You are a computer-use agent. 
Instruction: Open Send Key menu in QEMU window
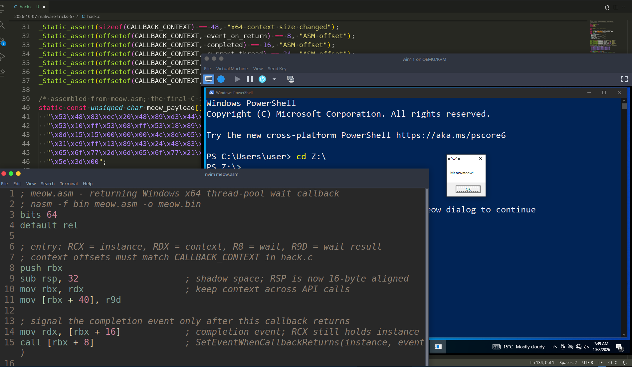click(277, 68)
